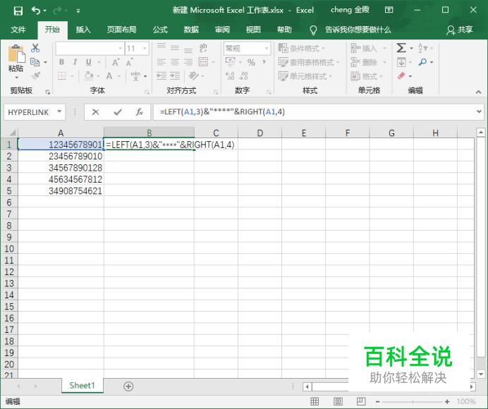Switch to the 页面布局 tab
Image resolution: width=488 pixels, height=409 pixels.
coord(122,30)
